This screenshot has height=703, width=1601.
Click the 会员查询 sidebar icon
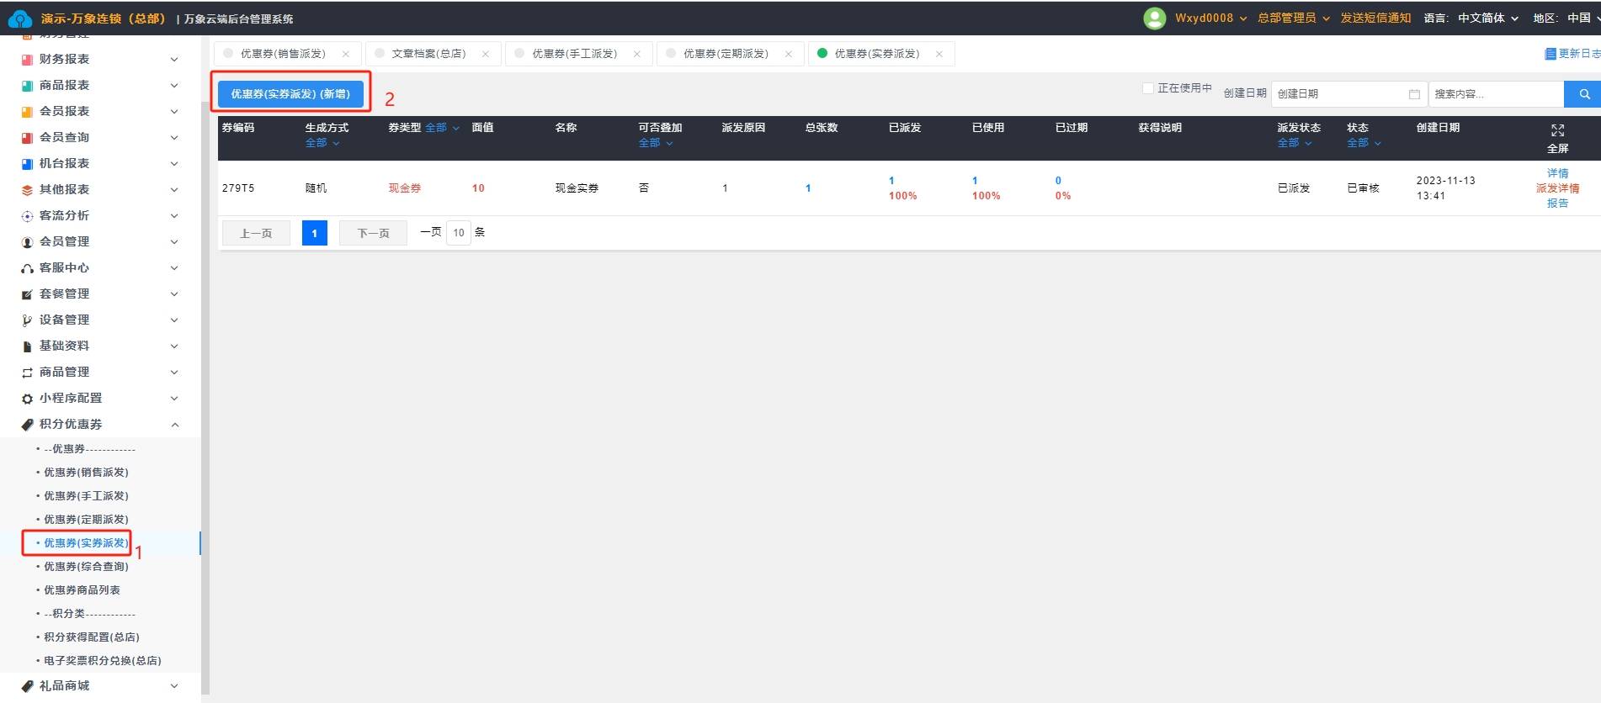[x=27, y=138]
